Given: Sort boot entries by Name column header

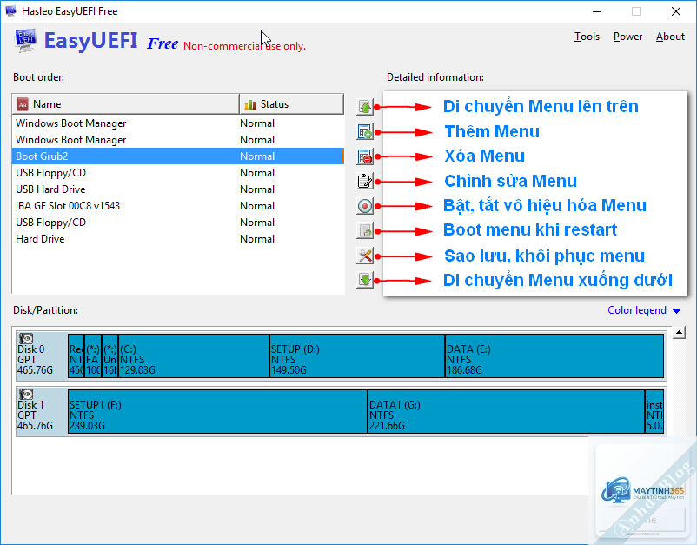Looking at the screenshot, I should (x=126, y=104).
